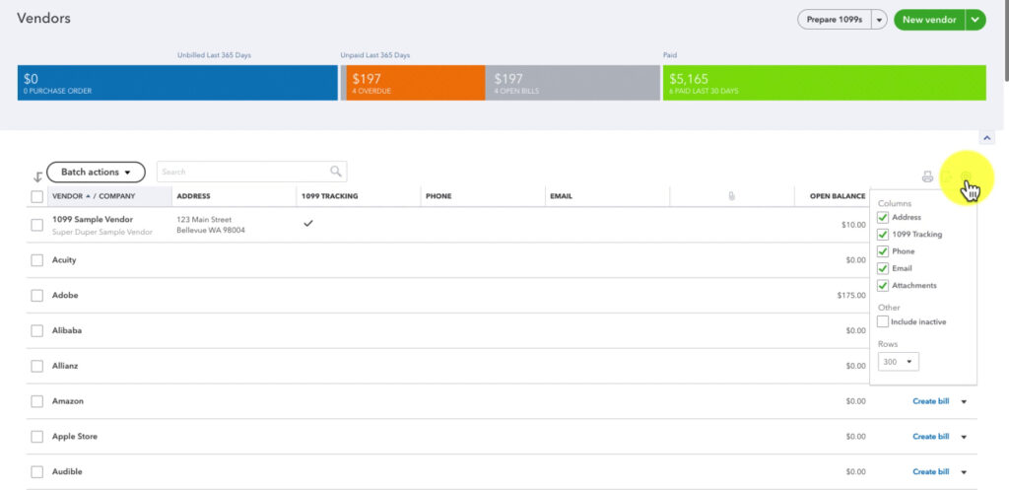
Task: Open the export icon beside the printer
Action: coord(947,177)
